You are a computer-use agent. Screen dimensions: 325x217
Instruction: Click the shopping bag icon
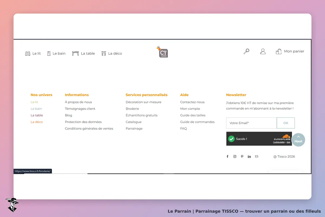click(x=279, y=51)
